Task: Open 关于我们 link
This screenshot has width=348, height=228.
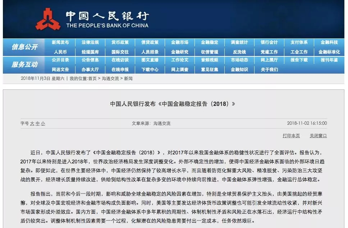Action: tap(269, 70)
